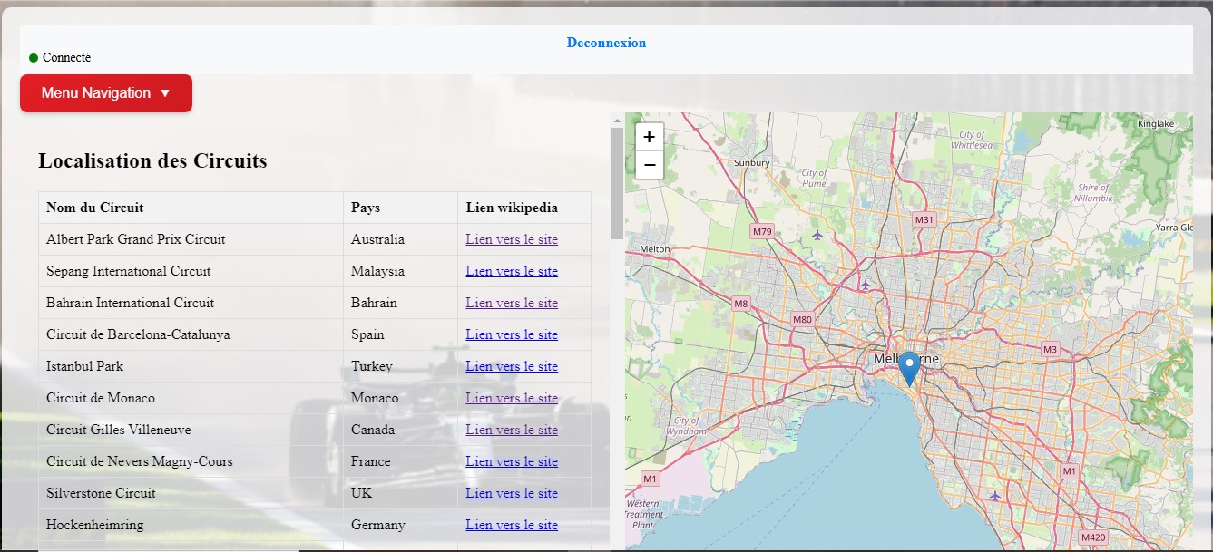Click the scrollbar up arrow
Screen dimensions: 1213x552
[617, 120]
